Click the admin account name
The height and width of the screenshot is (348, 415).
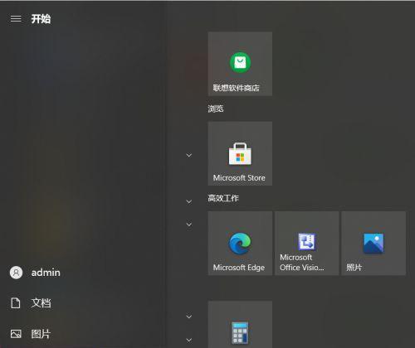coord(46,273)
